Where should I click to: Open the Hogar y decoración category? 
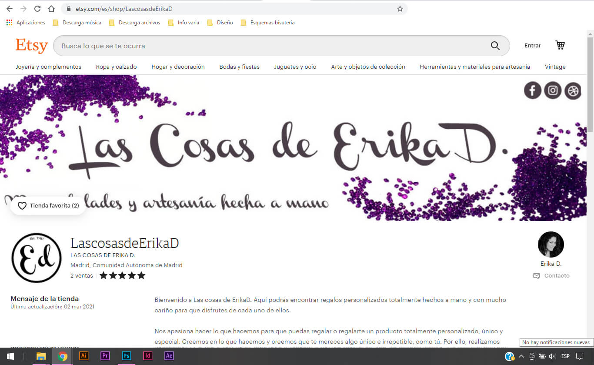tap(178, 67)
